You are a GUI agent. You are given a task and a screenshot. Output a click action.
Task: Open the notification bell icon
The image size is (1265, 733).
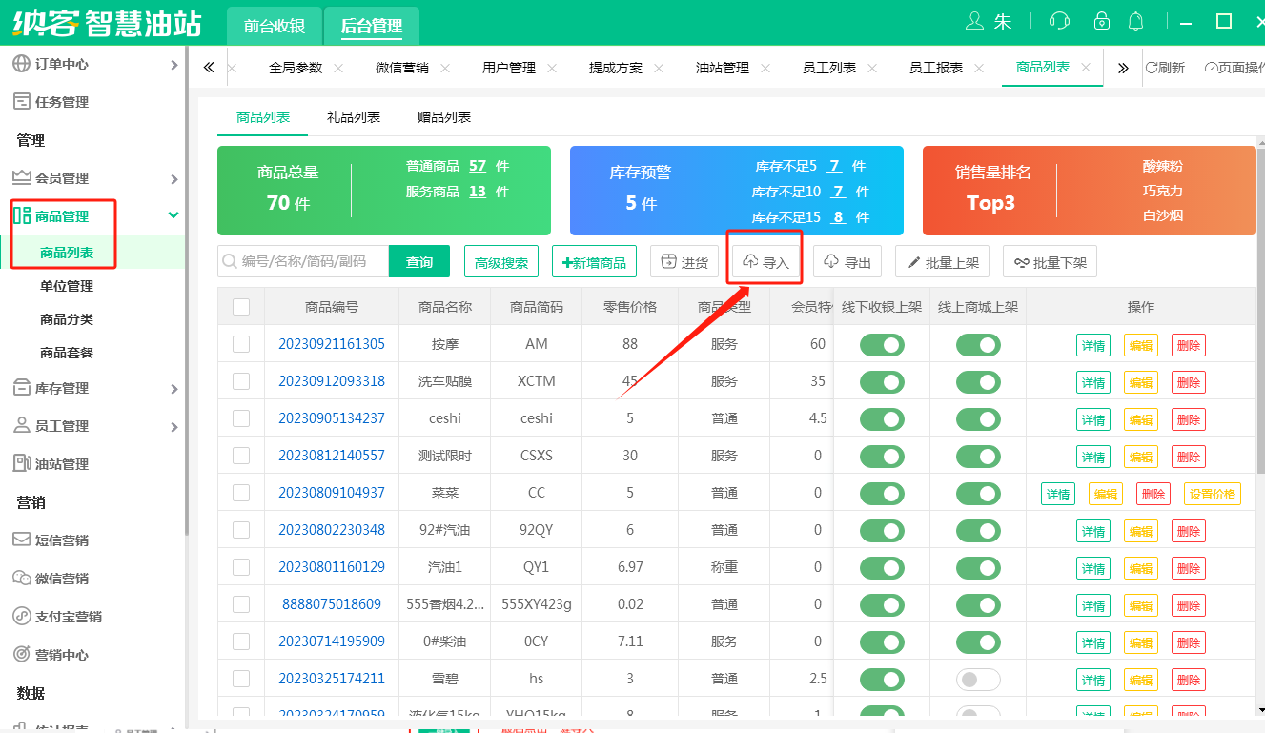(1135, 21)
